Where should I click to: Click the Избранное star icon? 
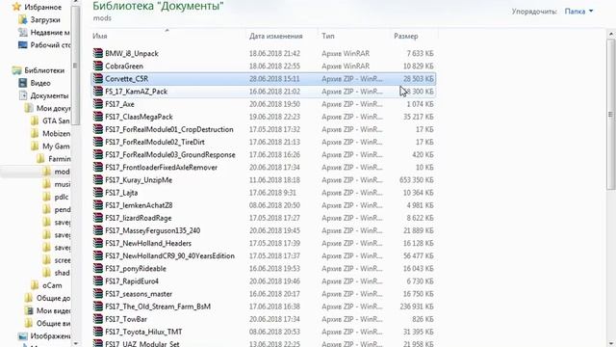[16, 7]
